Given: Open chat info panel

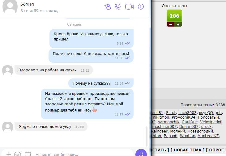Looking at the screenshot, I should pos(141,6).
